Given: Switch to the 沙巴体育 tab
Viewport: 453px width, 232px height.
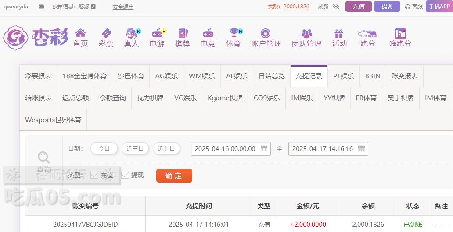Looking at the screenshot, I should pyautogui.click(x=131, y=76).
